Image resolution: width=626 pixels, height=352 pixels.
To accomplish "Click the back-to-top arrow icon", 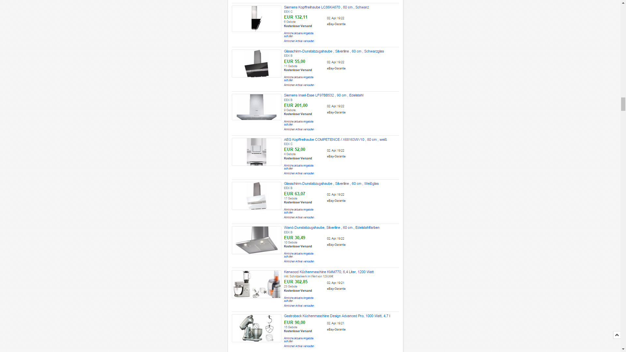I will [617, 335].
